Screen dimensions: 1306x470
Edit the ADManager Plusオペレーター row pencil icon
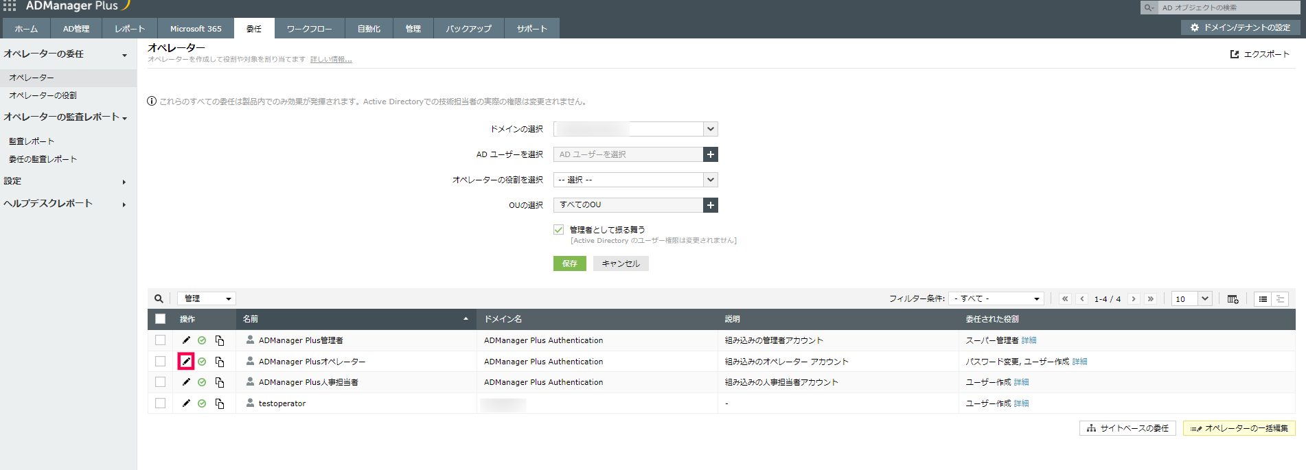[x=186, y=362]
